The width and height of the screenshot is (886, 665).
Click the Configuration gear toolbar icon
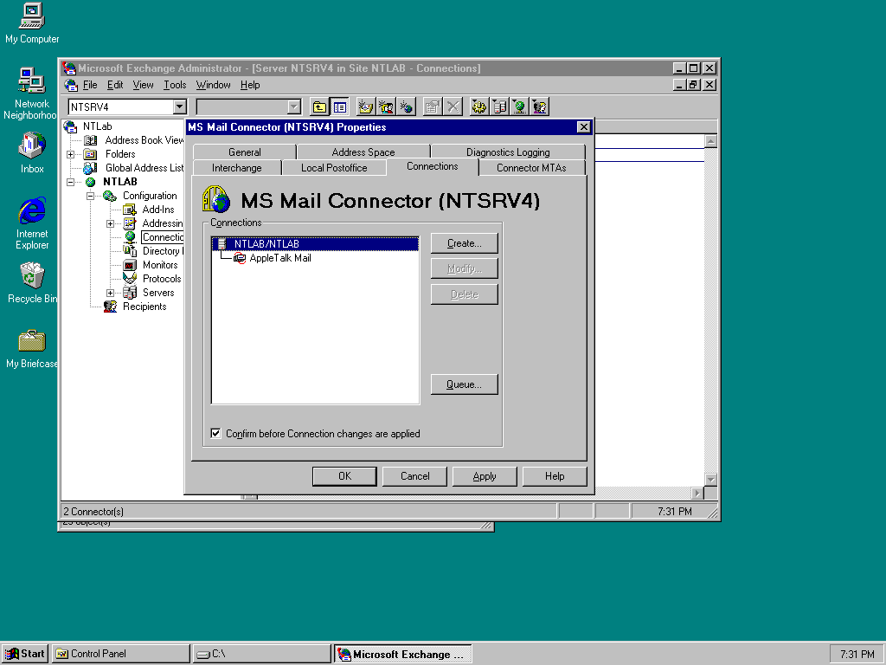coord(479,107)
